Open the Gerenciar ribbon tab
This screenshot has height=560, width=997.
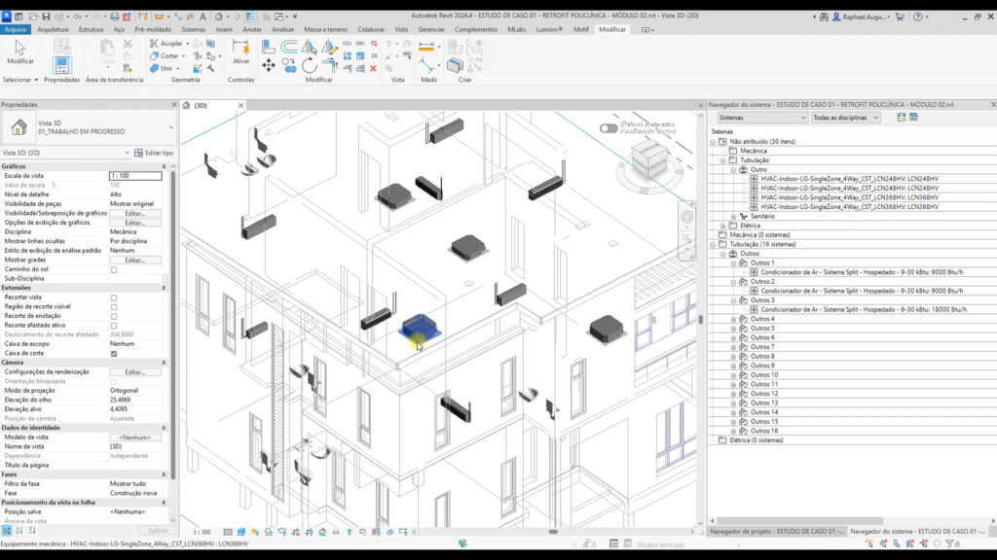431,29
